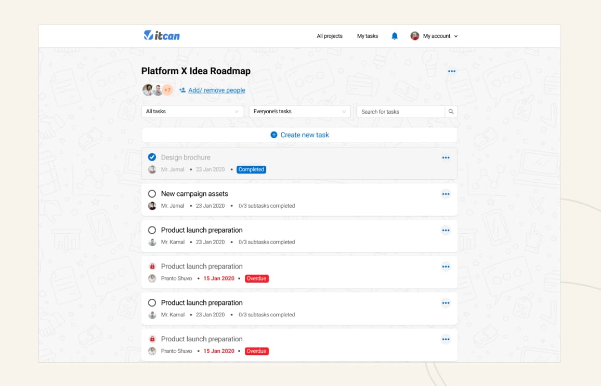This screenshot has width=601, height=386.
Task: Switch to All projects view
Action: [329, 36]
